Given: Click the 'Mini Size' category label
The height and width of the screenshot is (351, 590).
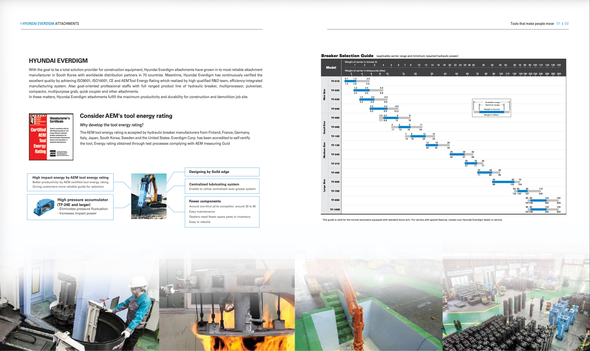Looking at the screenshot, I should [324, 95].
